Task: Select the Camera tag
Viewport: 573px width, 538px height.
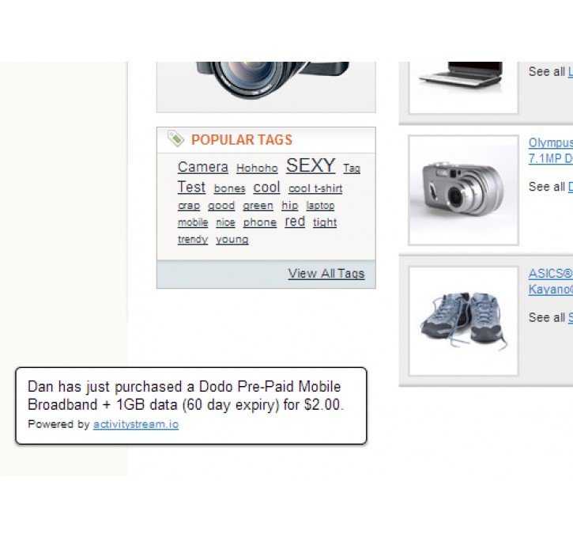Action: (x=202, y=167)
